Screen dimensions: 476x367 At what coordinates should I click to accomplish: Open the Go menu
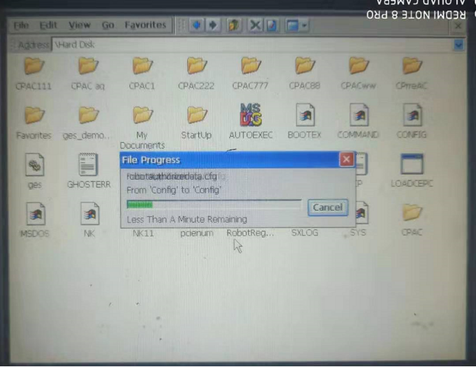108,25
